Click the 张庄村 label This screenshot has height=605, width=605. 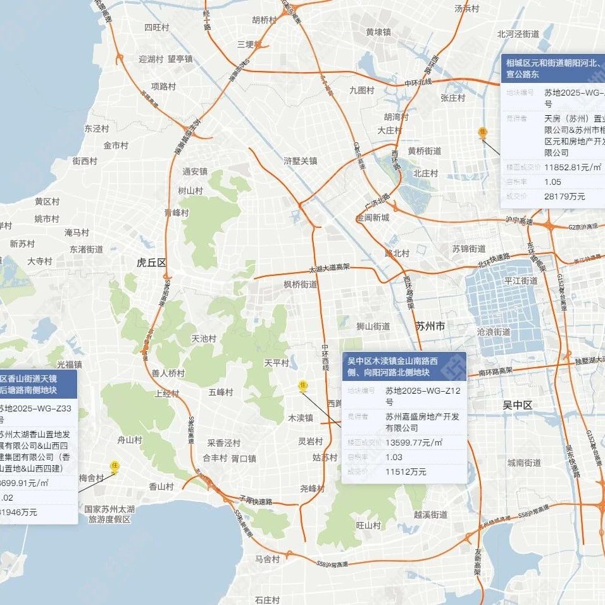point(453,98)
